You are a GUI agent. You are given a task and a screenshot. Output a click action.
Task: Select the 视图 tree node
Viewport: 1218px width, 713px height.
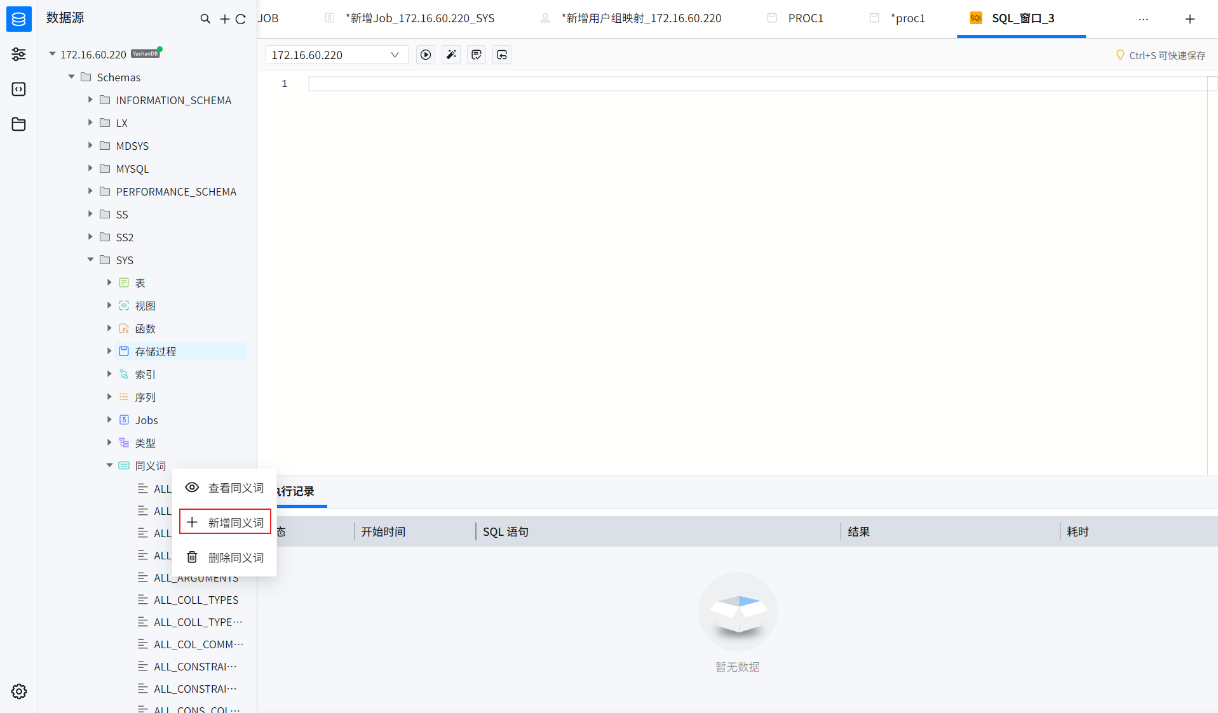145,305
